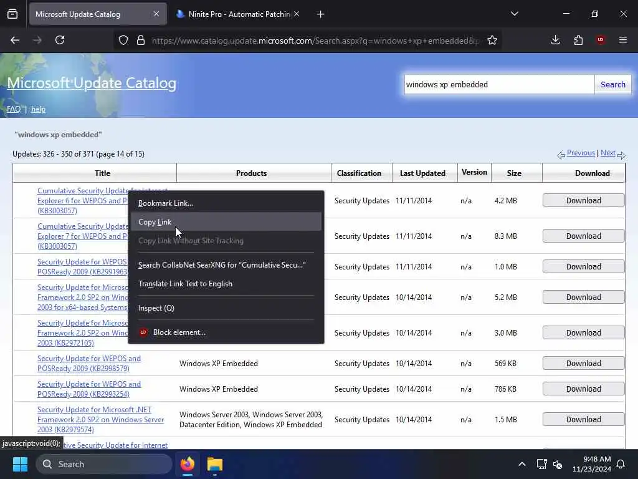This screenshot has width=638, height=479.
Task: Click the windows xp embedded search box
Action: 499,84
